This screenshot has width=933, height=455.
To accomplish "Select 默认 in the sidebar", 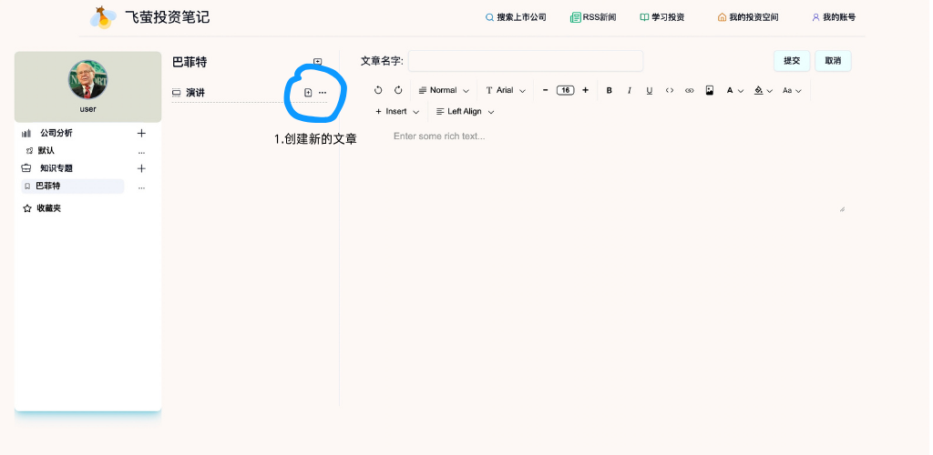I will [x=46, y=151].
